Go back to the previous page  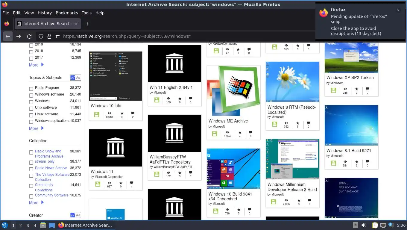(x=8, y=36)
